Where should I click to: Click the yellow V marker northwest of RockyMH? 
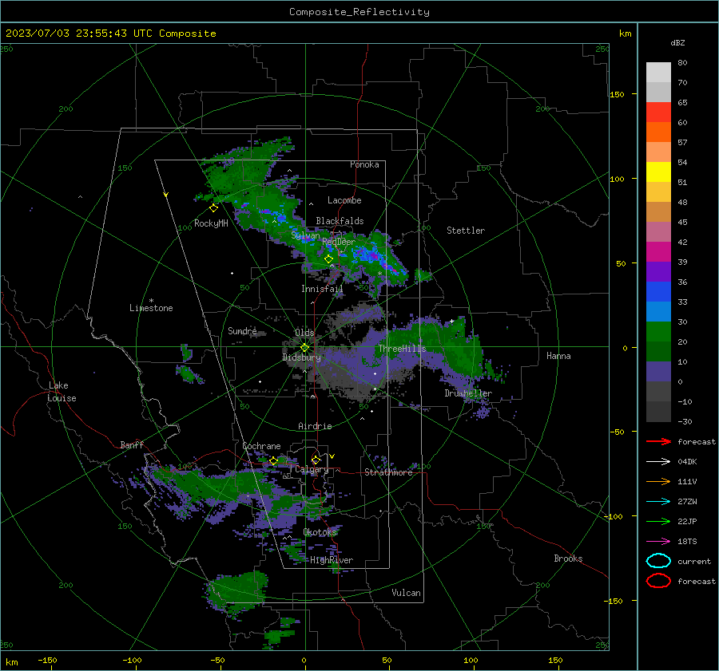[166, 195]
